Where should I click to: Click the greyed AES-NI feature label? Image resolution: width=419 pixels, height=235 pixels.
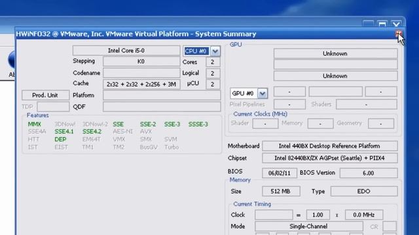122,132
